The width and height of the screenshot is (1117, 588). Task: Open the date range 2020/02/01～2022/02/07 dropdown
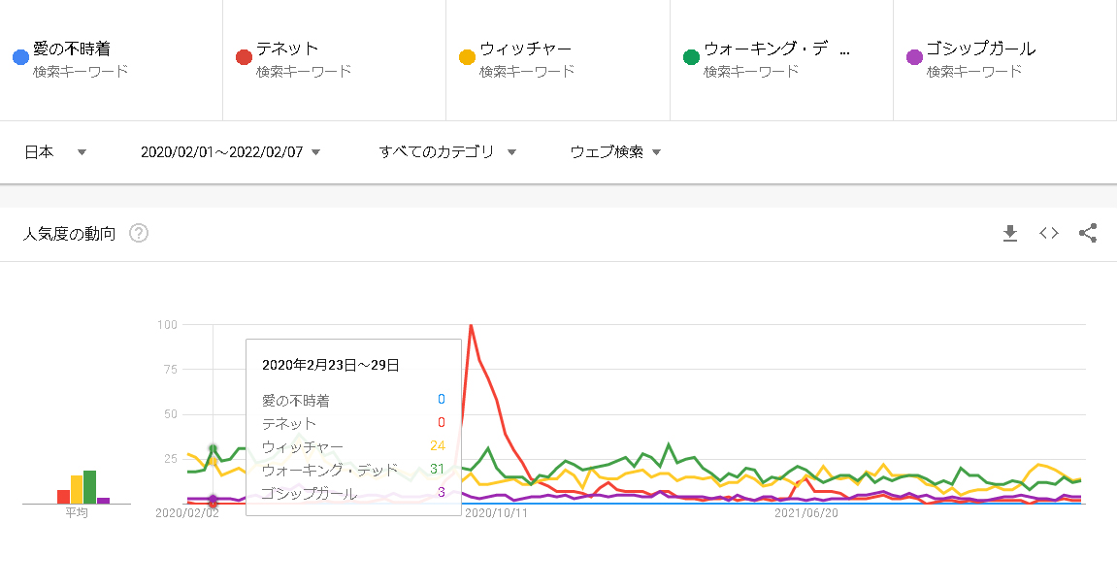tap(230, 152)
